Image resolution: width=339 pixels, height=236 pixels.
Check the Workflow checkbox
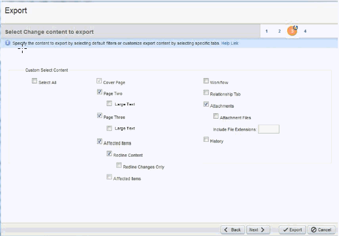click(x=206, y=80)
